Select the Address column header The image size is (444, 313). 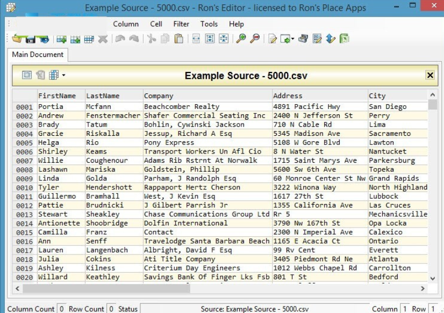[x=320, y=96]
